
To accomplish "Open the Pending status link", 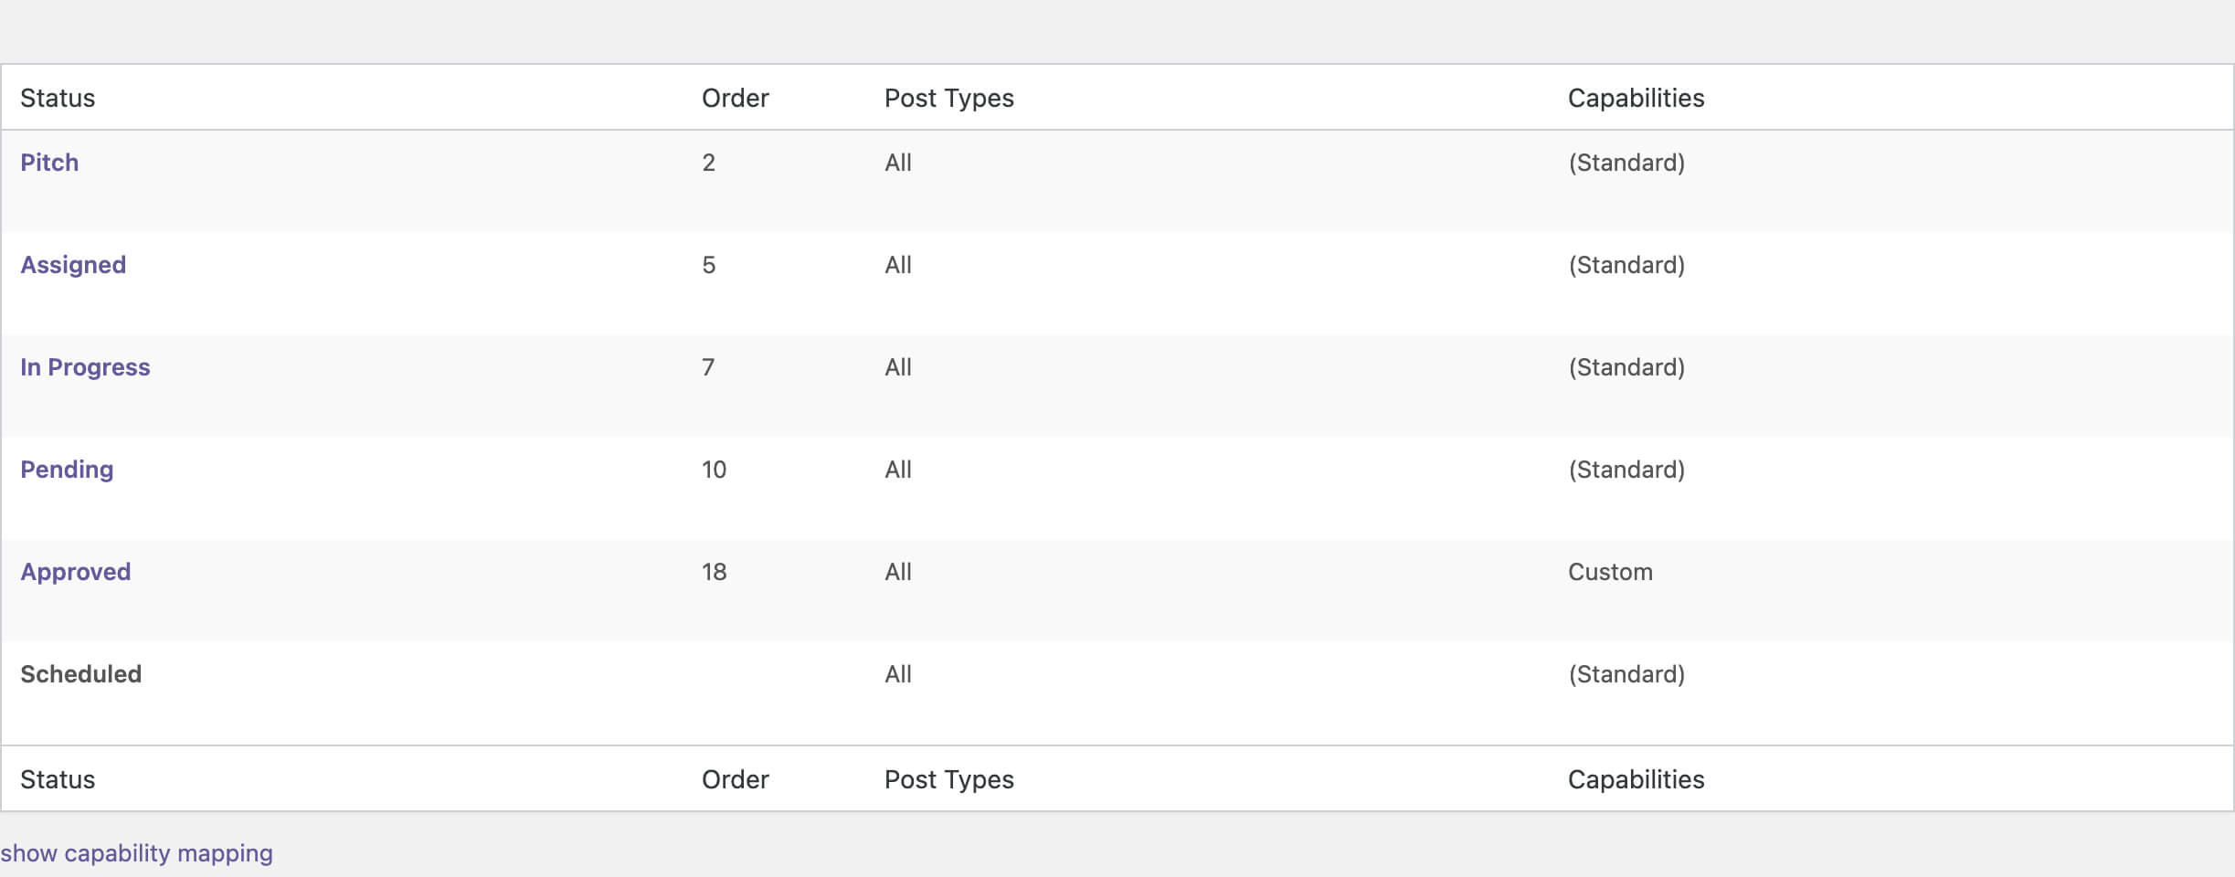I will 67,470.
